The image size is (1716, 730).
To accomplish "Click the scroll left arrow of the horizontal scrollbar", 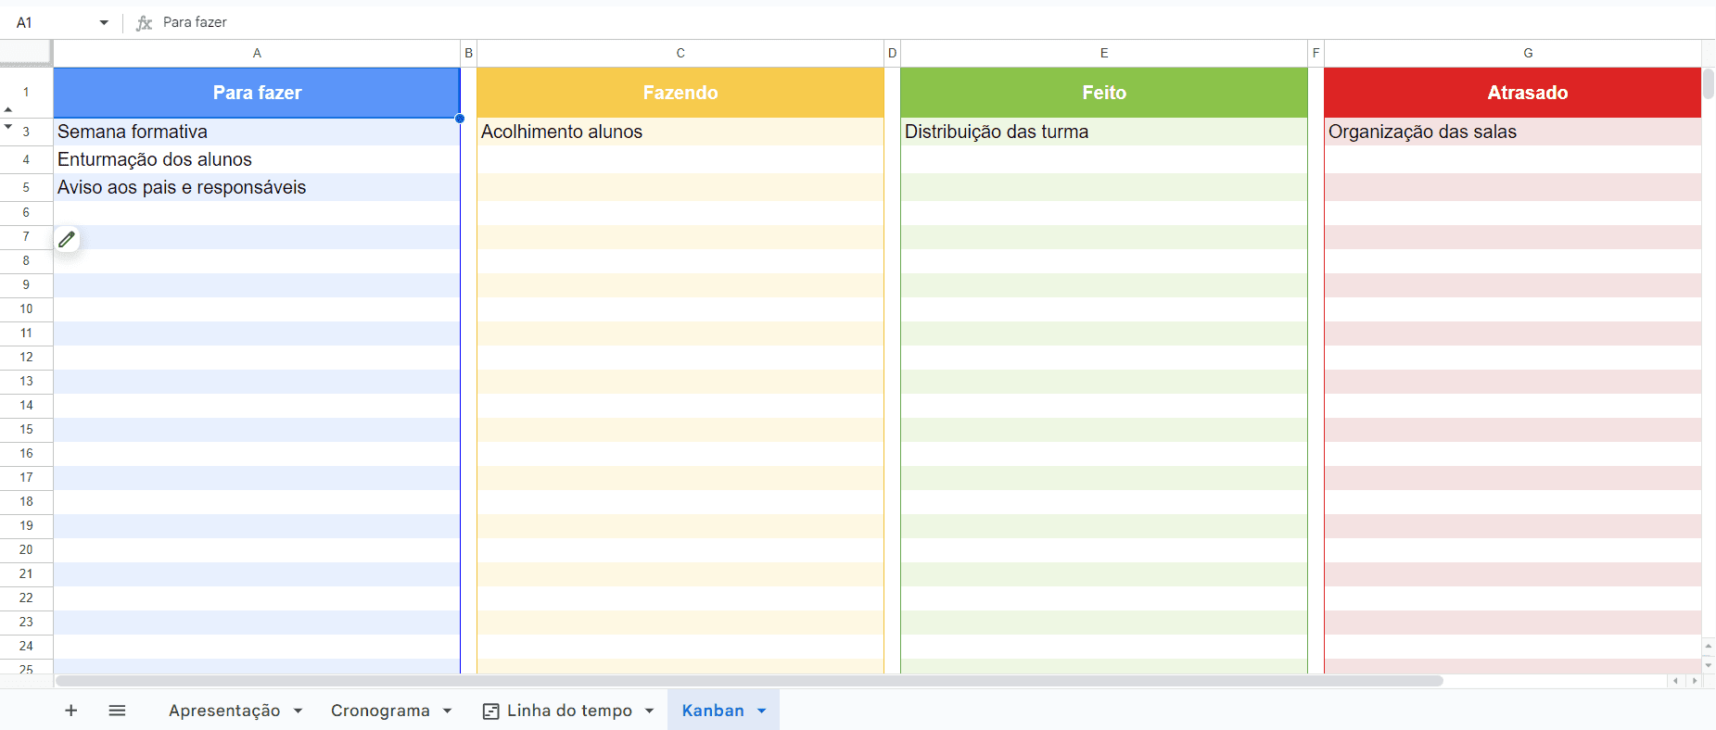I will (x=1675, y=681).
